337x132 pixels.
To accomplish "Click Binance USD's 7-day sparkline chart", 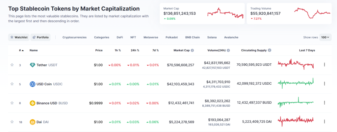I will pyautogui.click(x=296, y=102).
